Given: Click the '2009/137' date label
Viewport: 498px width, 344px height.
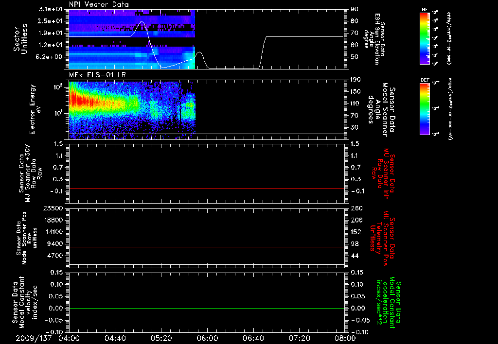Looking at the screenshot, I should [x=34, y=339].
